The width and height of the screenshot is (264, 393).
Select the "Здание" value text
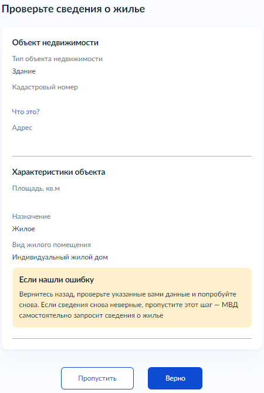coord(23,71)
